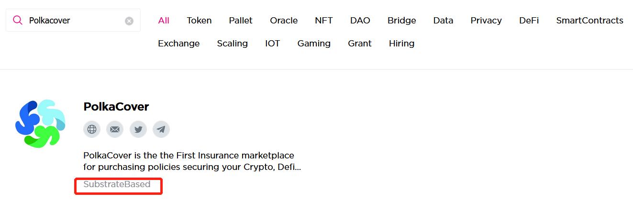Image resolution: width=633 pixels, height=202 pixels.
Task: Select the SmartContracts category filter
Action: (x=589, y=21)
